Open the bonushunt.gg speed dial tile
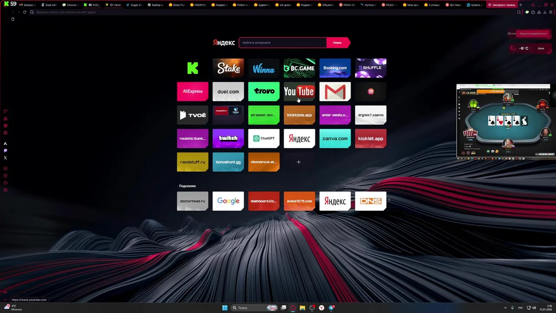The height and width of the screenshot is (313, 556). 228,162
